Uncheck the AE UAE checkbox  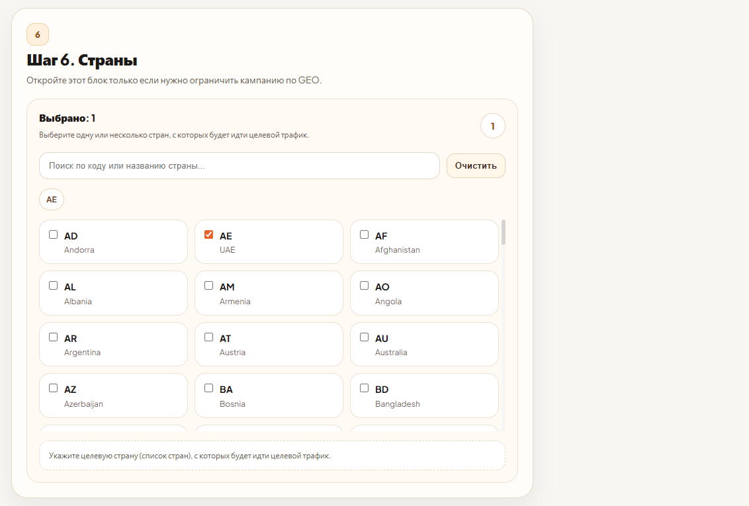(x=209, y=235)
